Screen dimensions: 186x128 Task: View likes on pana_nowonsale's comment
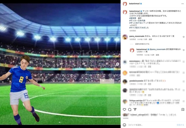coord(142,39)
